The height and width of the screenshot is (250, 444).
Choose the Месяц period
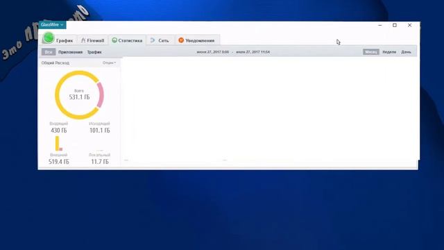pyautogui.click(x=371, y=52)
